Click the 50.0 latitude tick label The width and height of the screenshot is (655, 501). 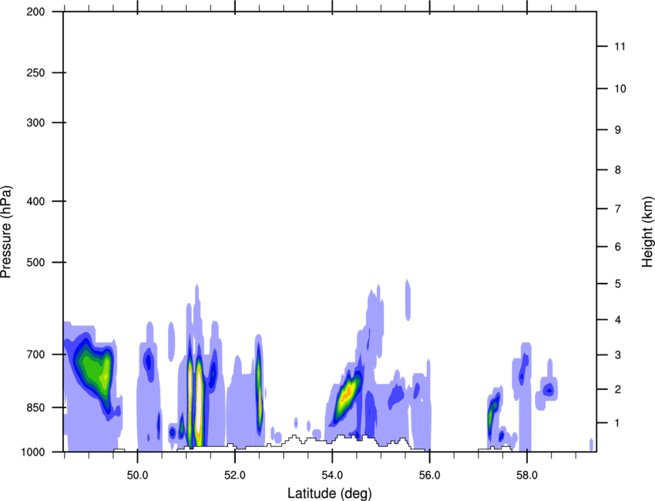(x=137, y=476)
